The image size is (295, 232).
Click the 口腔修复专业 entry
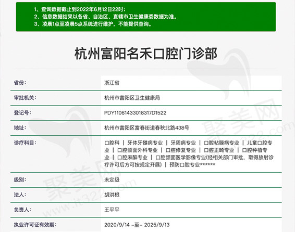pos(181,150)
